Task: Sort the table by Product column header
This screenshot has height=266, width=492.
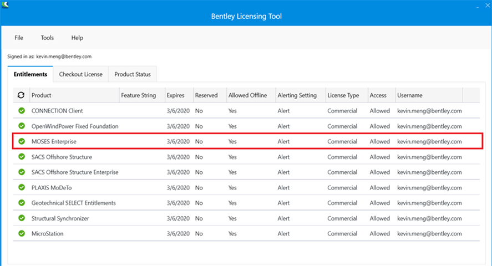Action: [x=42, y=95]
